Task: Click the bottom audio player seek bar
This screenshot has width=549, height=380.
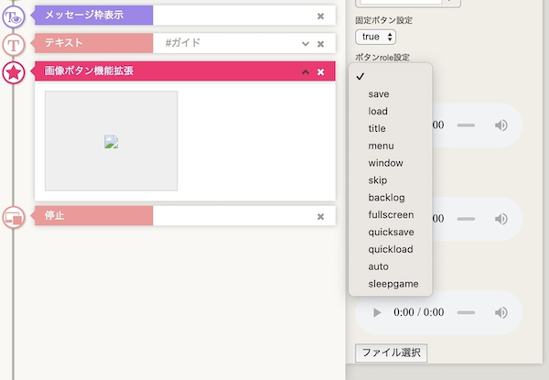Action: pyautogui.click(x=466, y=312)
